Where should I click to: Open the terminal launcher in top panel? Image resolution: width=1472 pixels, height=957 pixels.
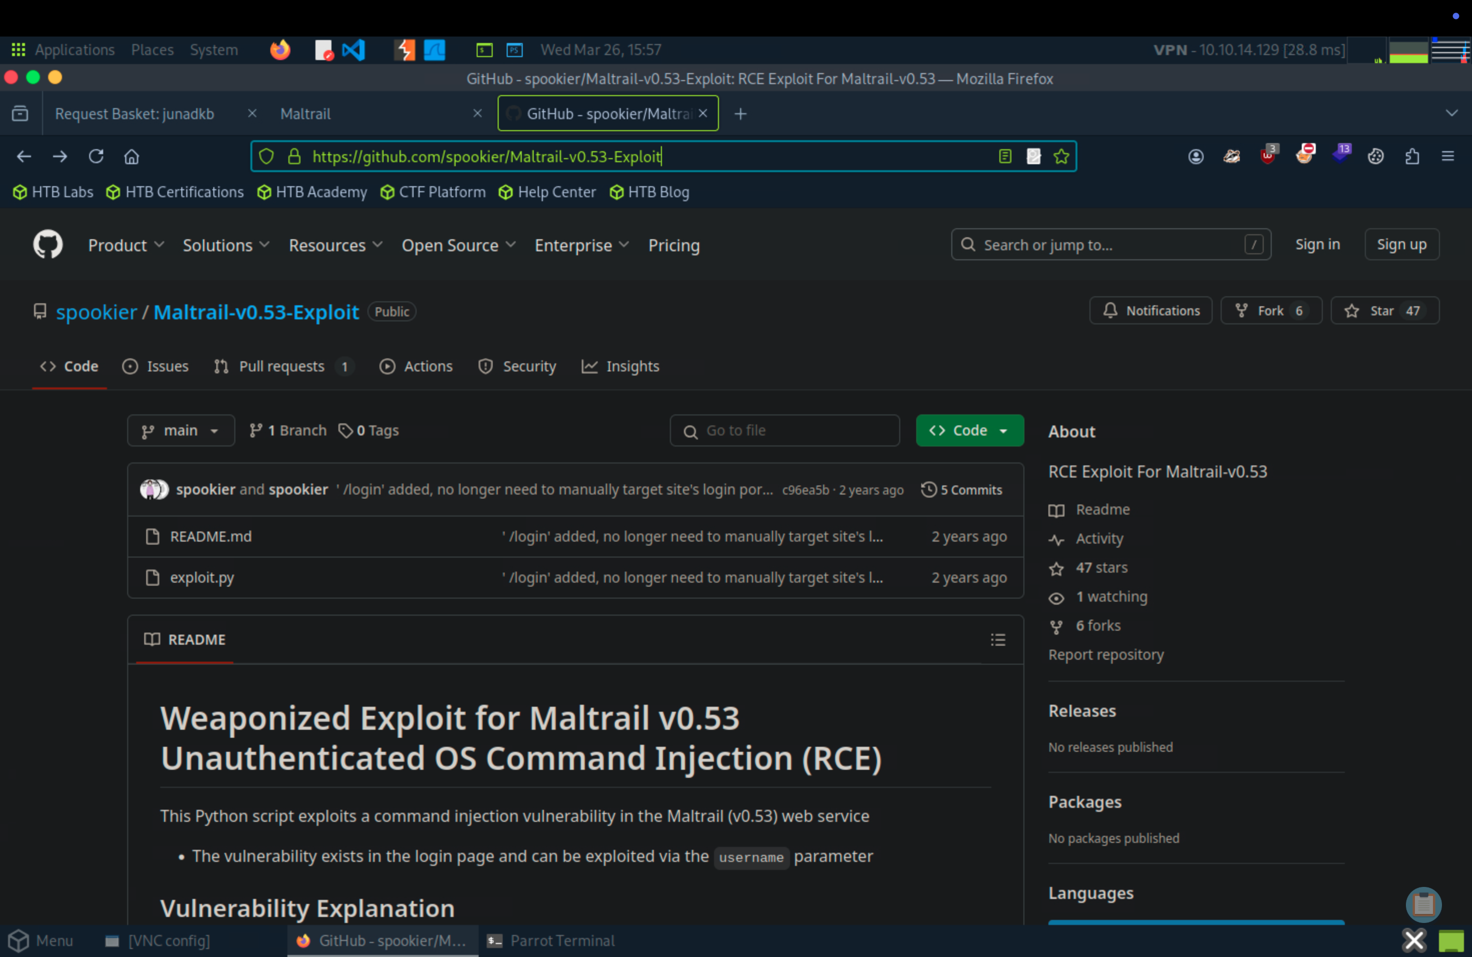(x=484, y=50)
